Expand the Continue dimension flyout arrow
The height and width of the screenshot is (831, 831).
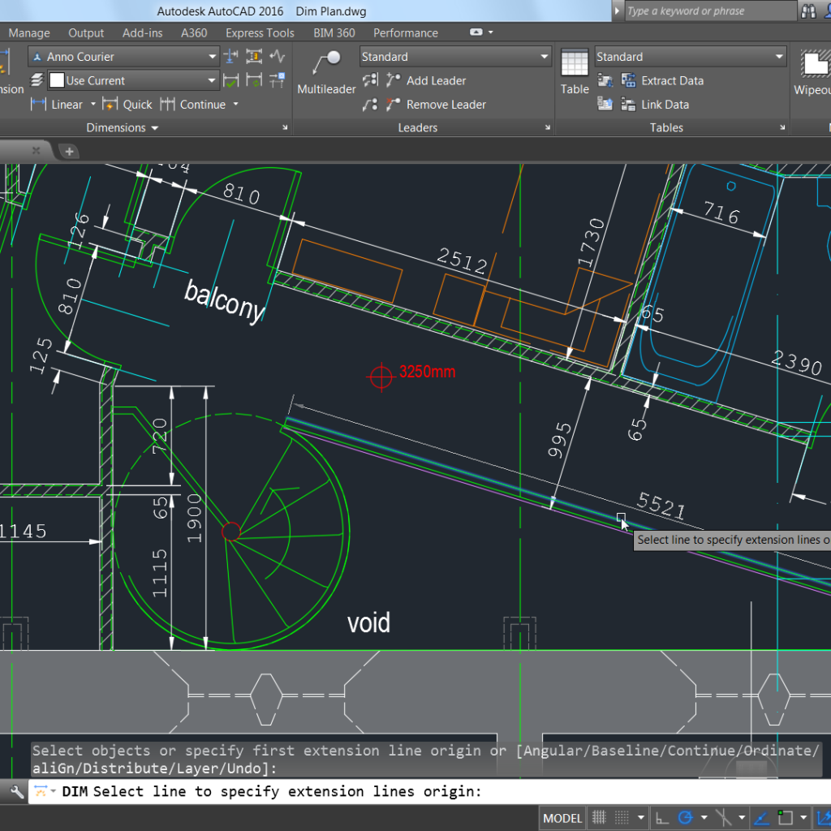coord(236,104)
